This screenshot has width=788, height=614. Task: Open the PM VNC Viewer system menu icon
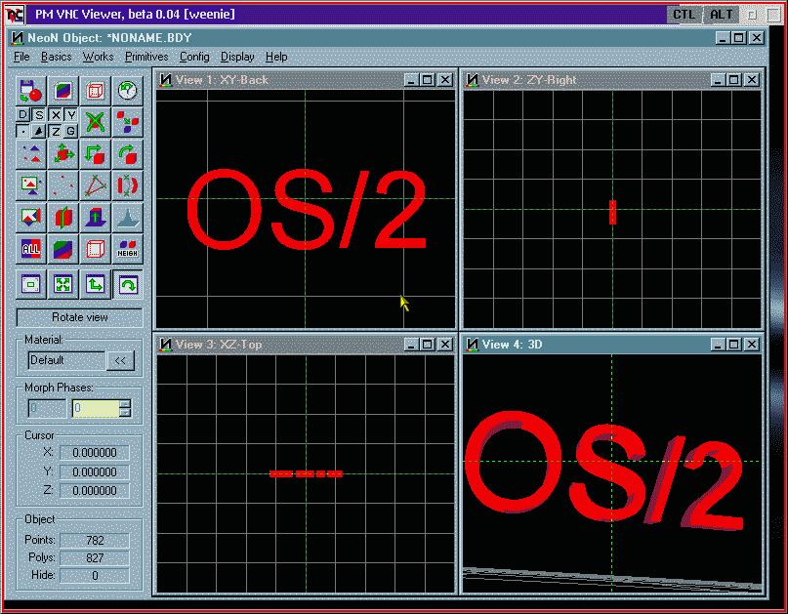[x=15, y=15]
